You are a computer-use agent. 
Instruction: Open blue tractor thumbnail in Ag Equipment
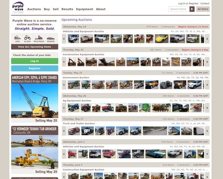coord(73,108)
